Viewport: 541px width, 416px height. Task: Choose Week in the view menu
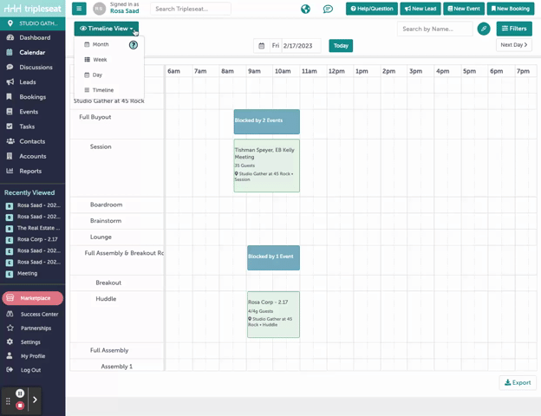(100, 60)
